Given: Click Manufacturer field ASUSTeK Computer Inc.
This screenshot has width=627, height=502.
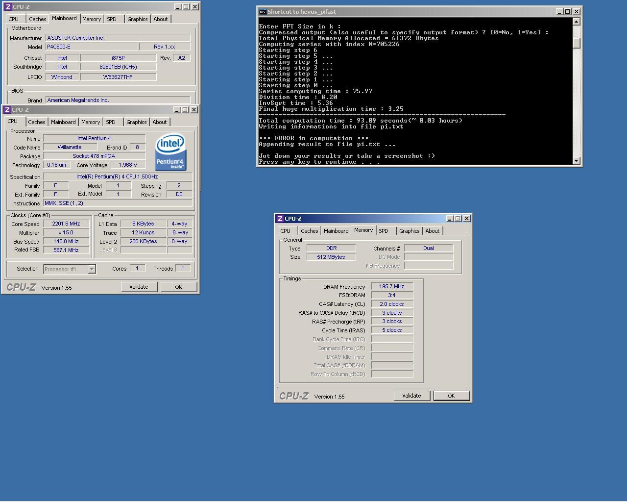Looking at the screenshot, I should [x=118, y=38].
